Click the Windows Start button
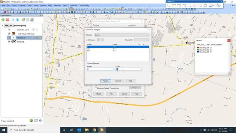The width and height of the screenshot is (236, 133). point(4,130)
